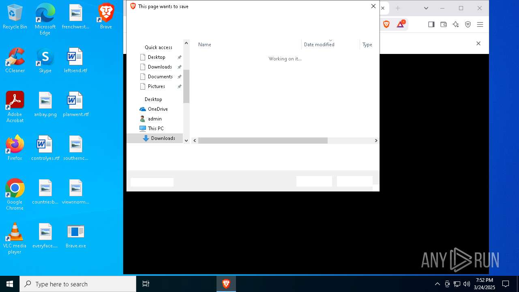The image size is (519, 292).
Task: Launch Google Chrome from the desktop
Action: (15, 195)
